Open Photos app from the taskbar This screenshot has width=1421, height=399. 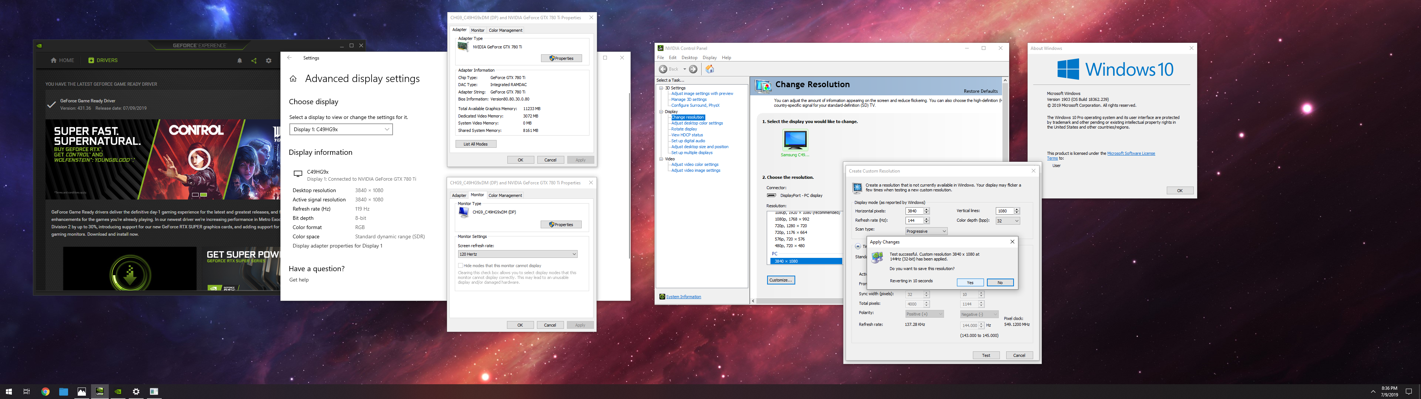pyautogui.click(x=82, y=392)
